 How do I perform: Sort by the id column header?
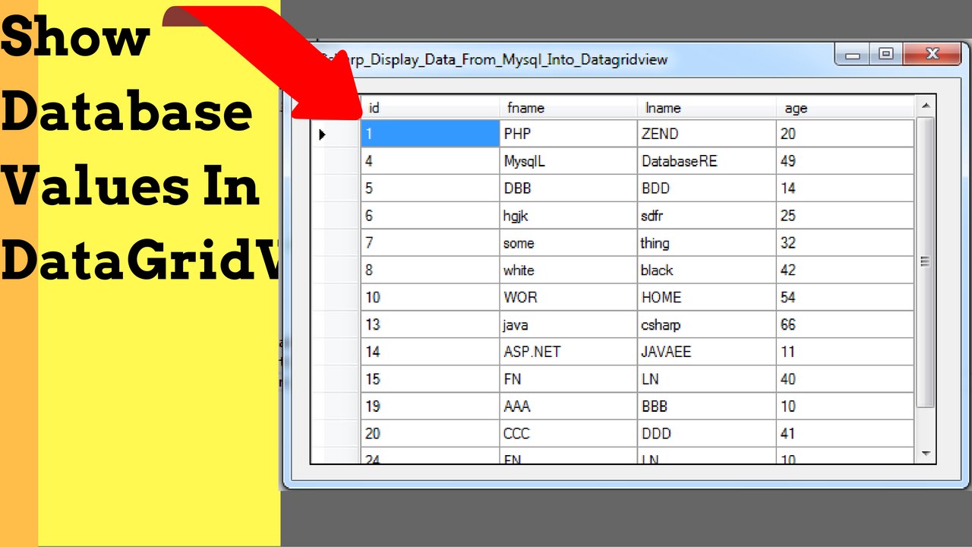tap(430, 108)
